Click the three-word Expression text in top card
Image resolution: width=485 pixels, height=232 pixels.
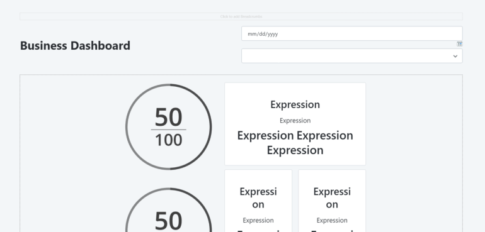pyautogui.click(x=295, y=143)
